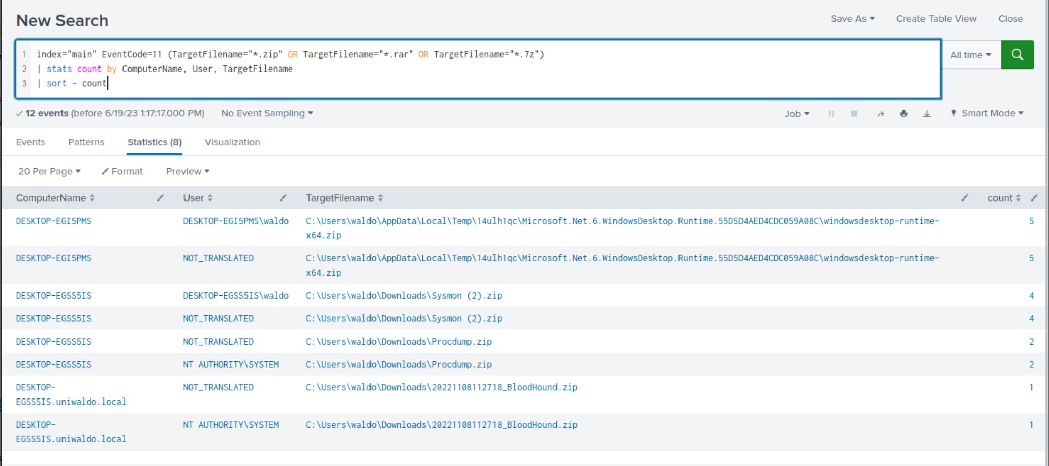The image size is (1049, 466).
Task: Export results with the download icon
Action: point(927,114)
